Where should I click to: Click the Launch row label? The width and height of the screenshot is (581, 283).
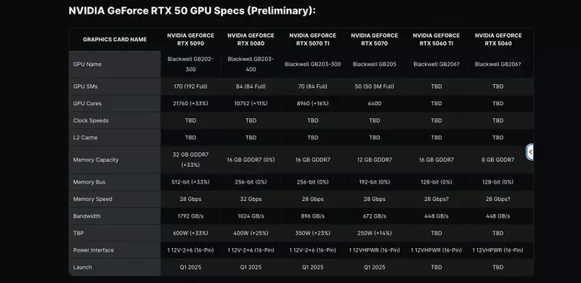83,267
